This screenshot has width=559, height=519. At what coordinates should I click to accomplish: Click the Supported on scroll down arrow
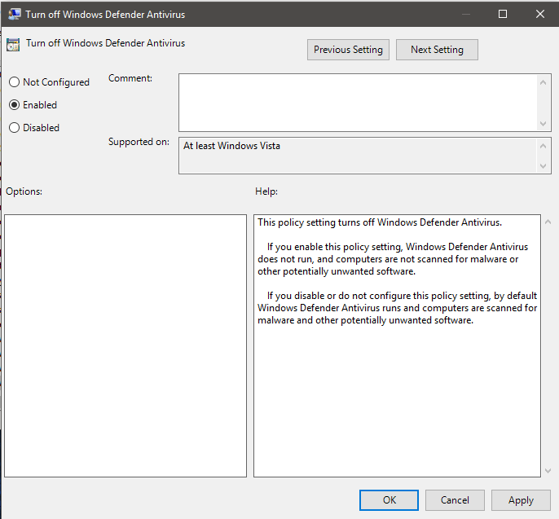click(543, 165)
